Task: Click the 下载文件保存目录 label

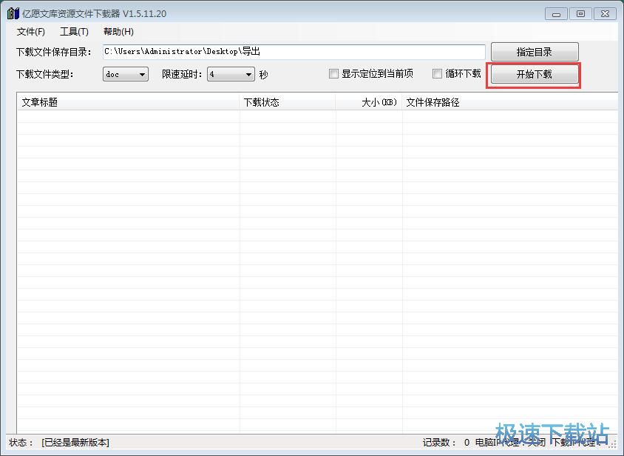Action: click(54, 53)
